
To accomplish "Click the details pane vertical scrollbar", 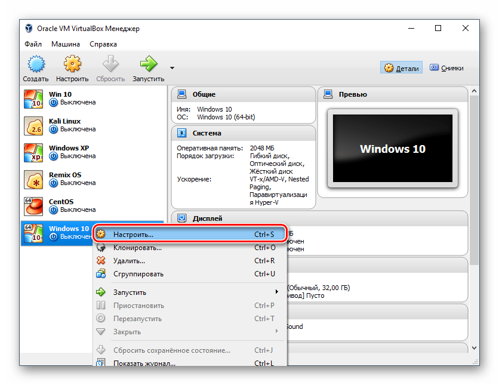I will (474, 180).
